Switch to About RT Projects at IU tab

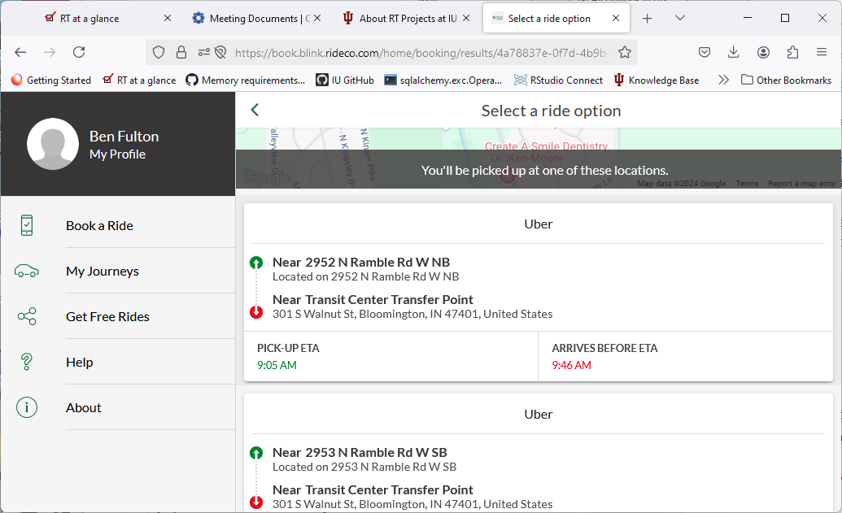pyautogui.click(x=408, y=18)
